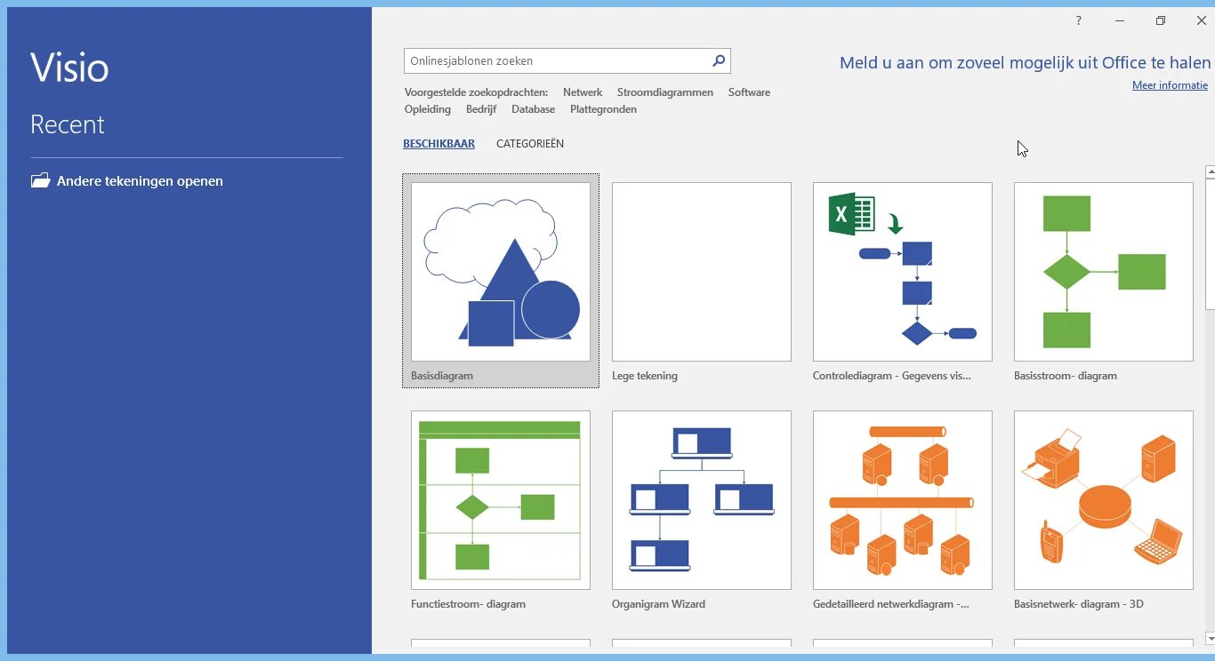The height and width of the screenshot is (661, 1215).
Task: Select Gedetailleerd netwerkdiagram orange servers thumbnail
Action: coord(903,500)
